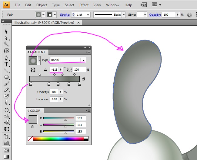Screen dimensions: 197x160
Task: Click the G channel slider
Action: pos(58,125)
